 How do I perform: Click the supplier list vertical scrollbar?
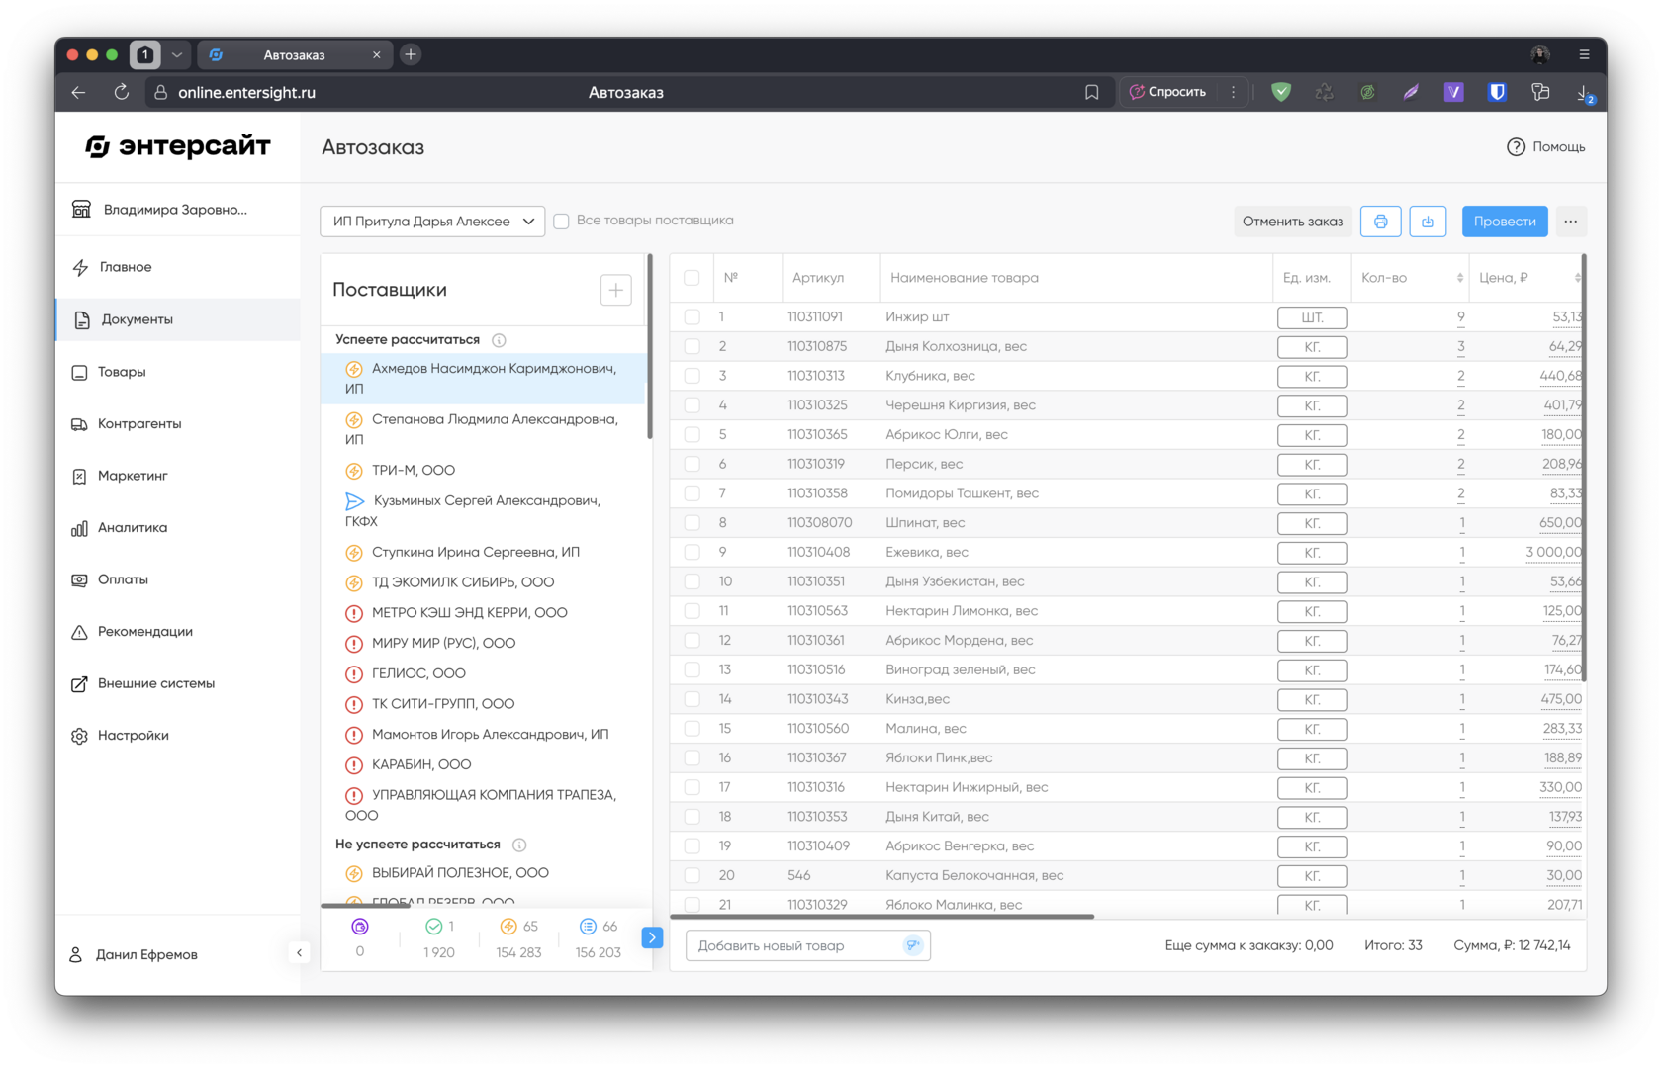(x=650, y=346)
